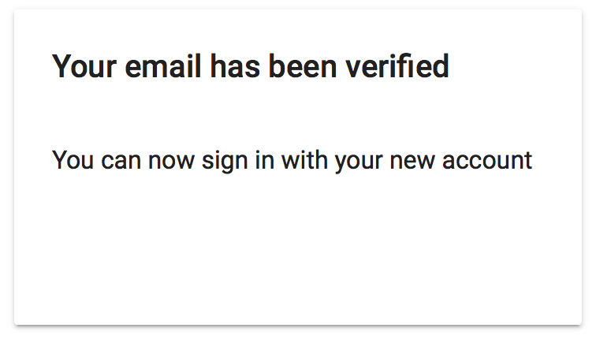Screen dimensions: 596x339
Task: Click the word "been" in the heading
Action: [303, 66]
